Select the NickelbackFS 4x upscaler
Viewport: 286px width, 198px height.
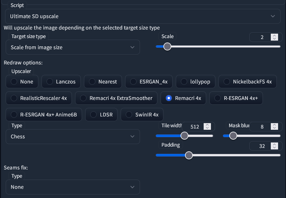coord(248,82)
